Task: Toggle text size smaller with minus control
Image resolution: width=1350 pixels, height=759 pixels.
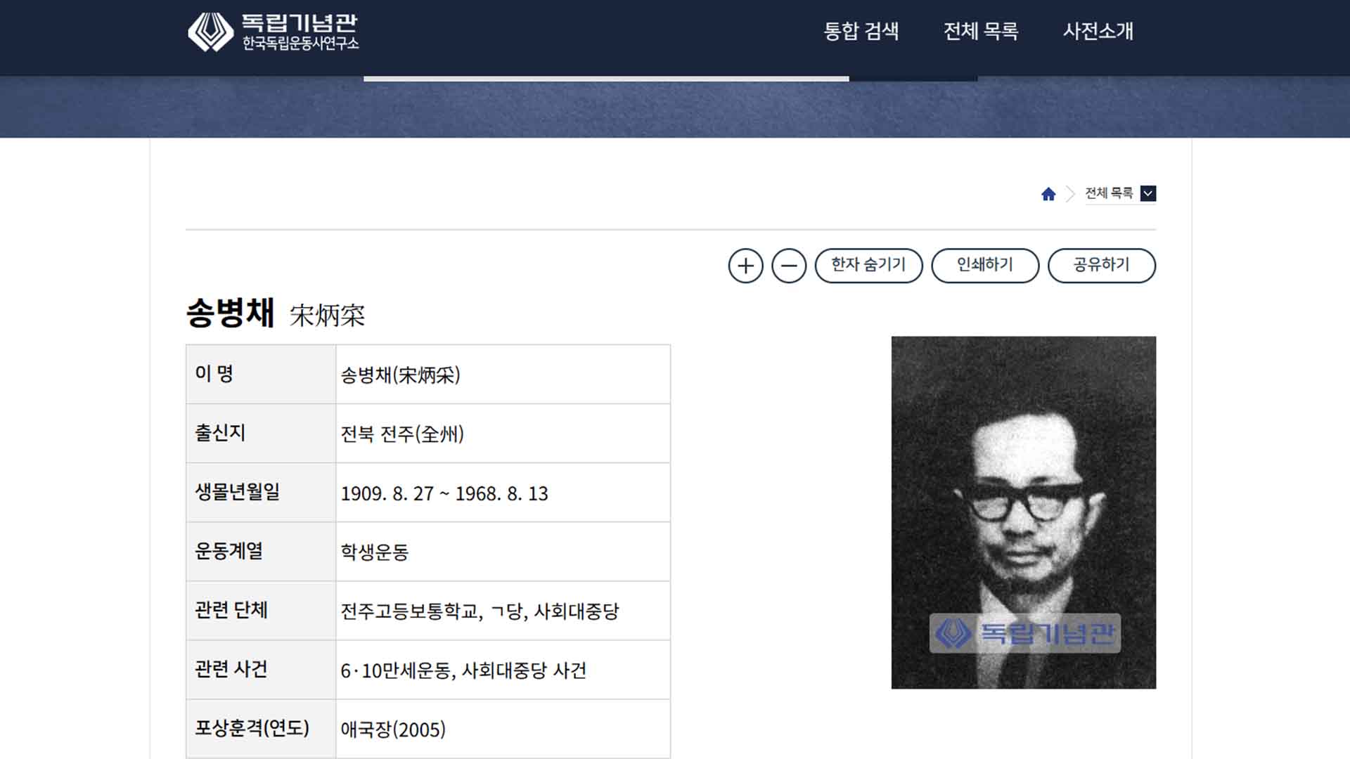Action: point(788,266)
